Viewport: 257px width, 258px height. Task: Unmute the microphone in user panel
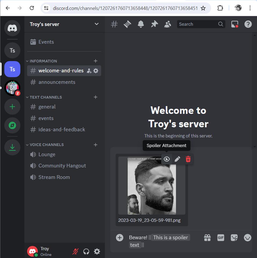(75, 251)
